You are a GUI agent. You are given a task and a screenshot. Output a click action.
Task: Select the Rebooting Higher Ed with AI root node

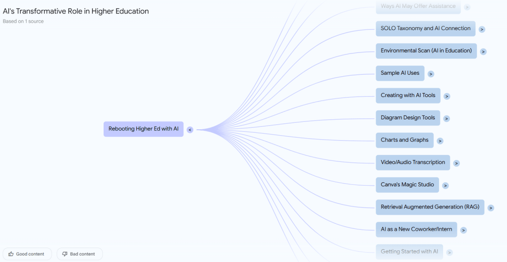[x=143, y=129]
